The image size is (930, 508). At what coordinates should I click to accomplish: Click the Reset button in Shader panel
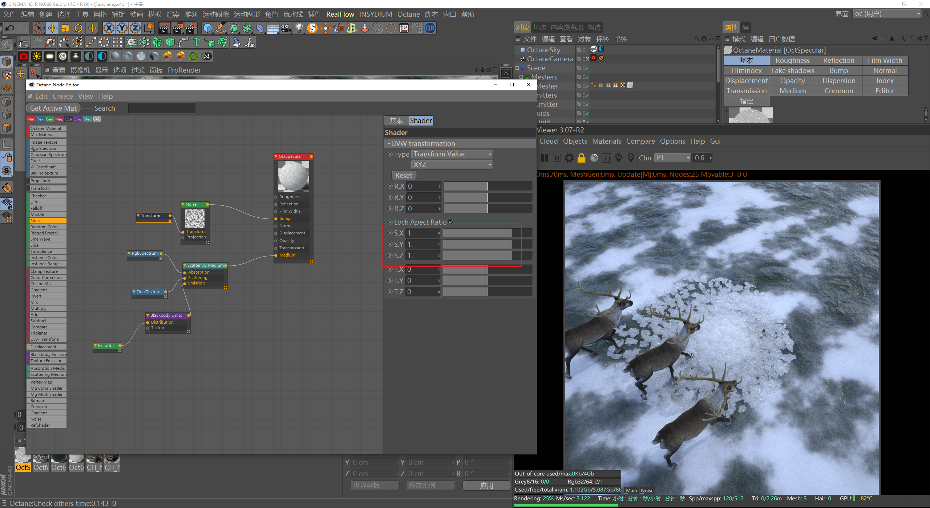[x=404, y=175]
